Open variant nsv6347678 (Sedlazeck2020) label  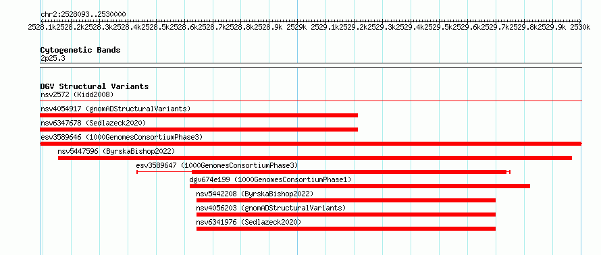(93, 123)
